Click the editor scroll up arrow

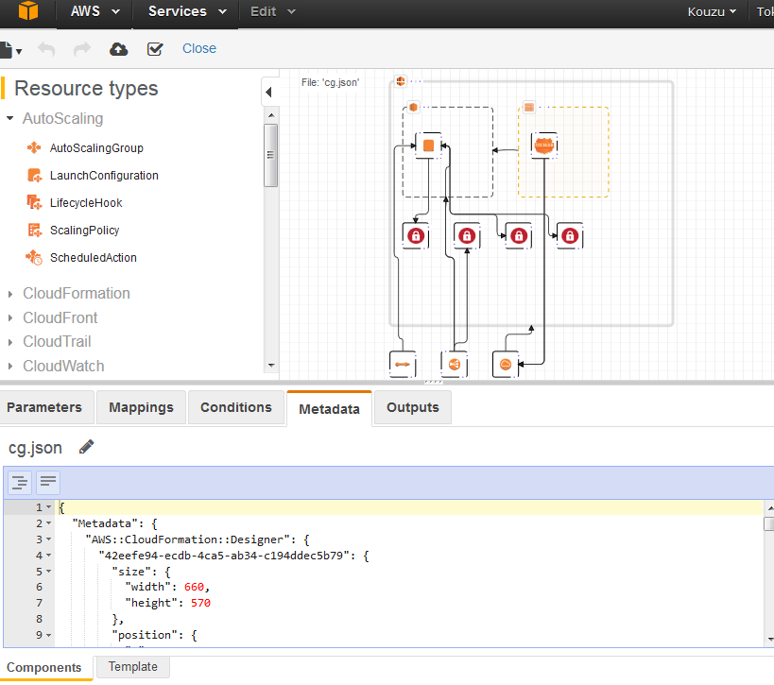(x=770, y=507)
